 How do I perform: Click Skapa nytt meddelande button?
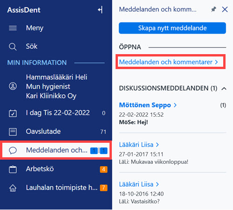(172, 28)
